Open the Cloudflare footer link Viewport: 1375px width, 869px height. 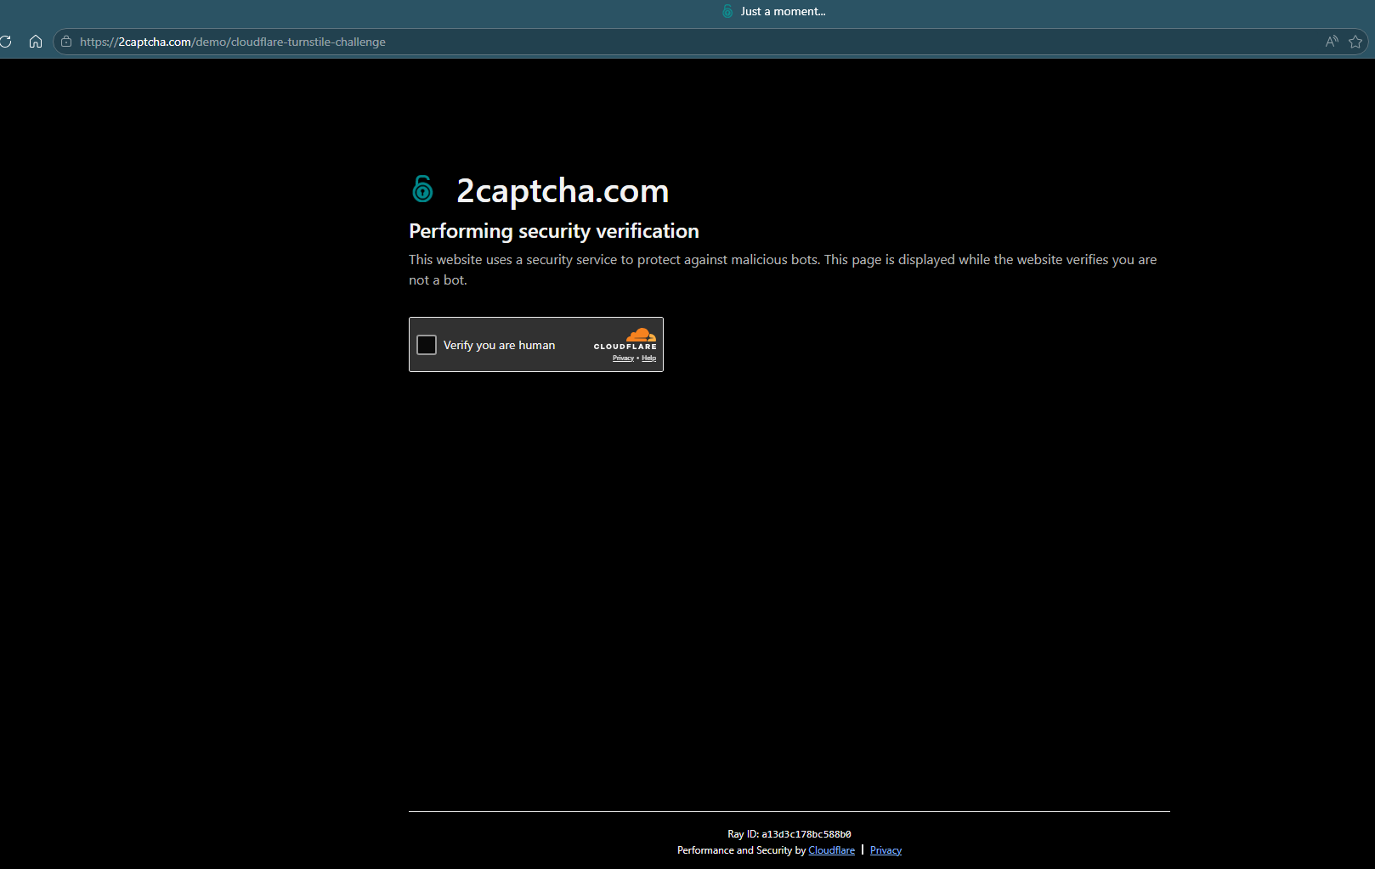(831, 850)
